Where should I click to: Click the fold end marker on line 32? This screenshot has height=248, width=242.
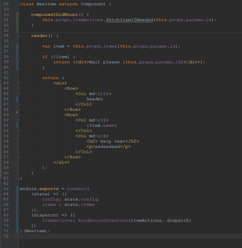pyautogui.click(x=18, y=25)
